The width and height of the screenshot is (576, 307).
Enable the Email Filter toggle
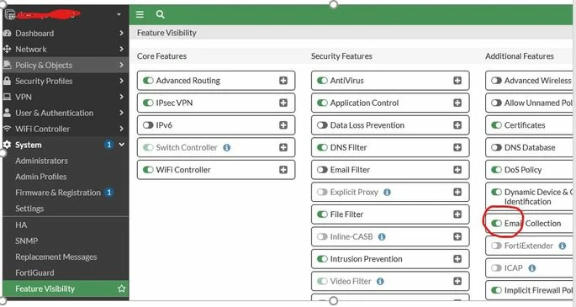pyautogui.click(x=322, y=170)
